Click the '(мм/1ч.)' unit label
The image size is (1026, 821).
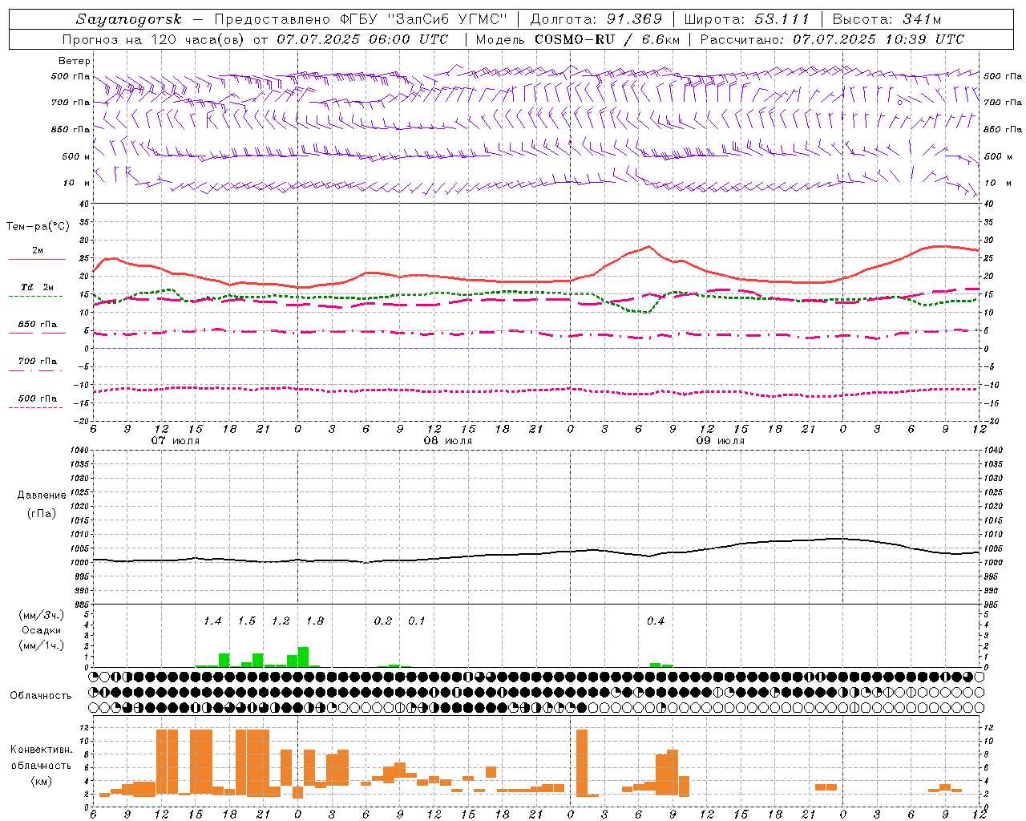pos(41,645)
